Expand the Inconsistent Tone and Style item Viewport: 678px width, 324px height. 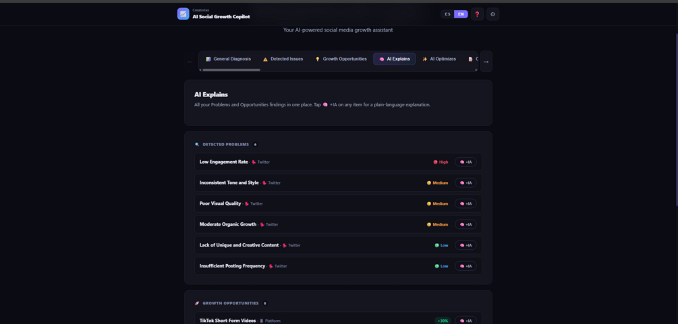coord(338,183)
